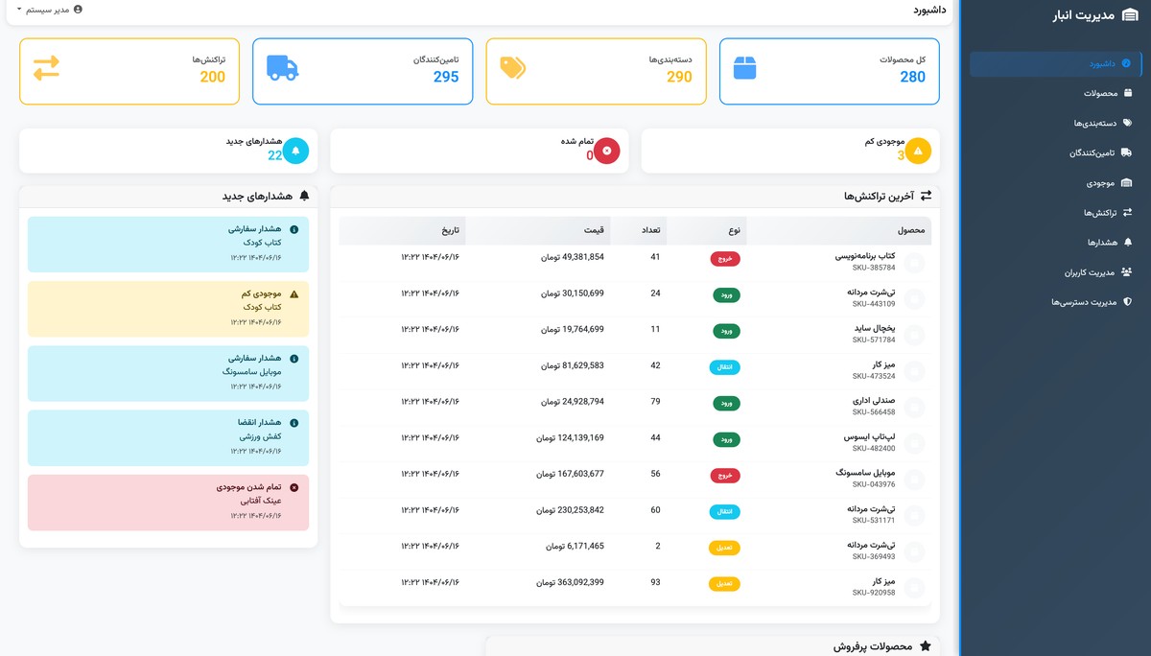
Task: Click the yellow warning triangle on موجودی کم card
Action: (x=918, y=151)
